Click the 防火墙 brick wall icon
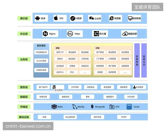166x133 pixels. pyautogui.click(x=96, y=34)
